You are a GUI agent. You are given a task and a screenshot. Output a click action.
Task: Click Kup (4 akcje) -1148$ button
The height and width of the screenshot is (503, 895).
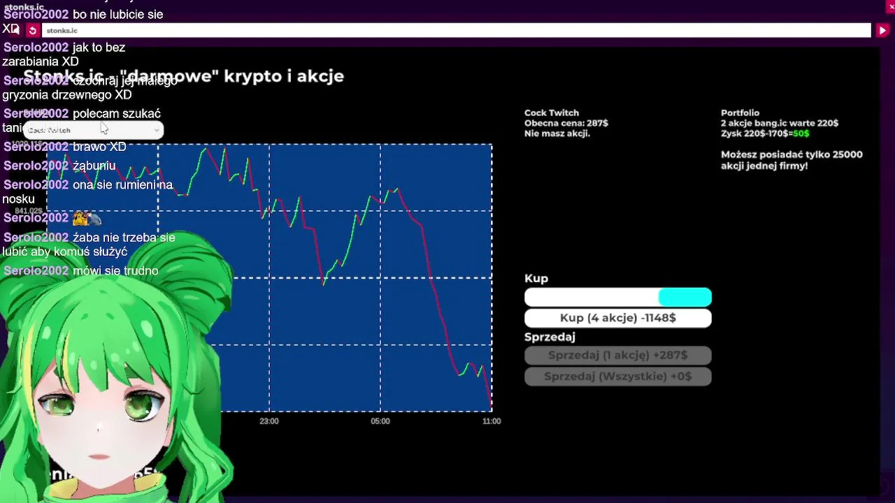618,318
